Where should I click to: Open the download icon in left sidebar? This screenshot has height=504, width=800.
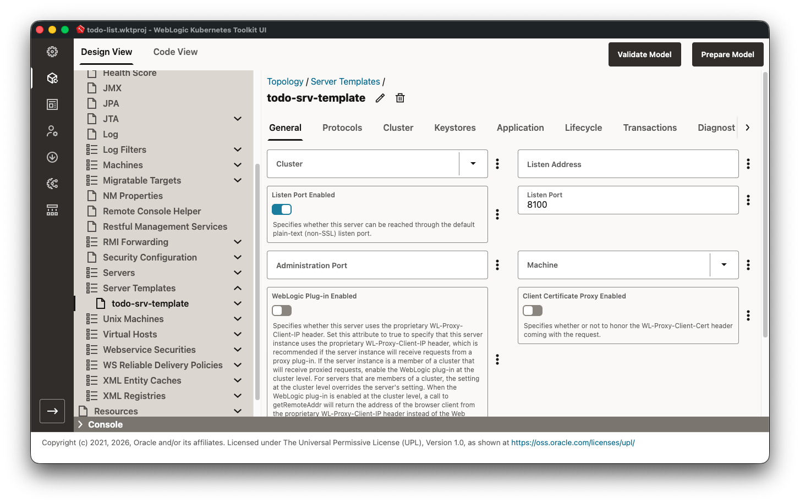52,157
